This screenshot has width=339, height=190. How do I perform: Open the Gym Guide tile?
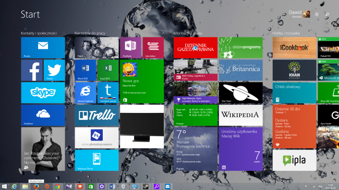click(x=329, y=115)
